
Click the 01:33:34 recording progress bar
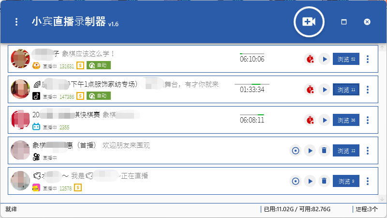[252, 84]
